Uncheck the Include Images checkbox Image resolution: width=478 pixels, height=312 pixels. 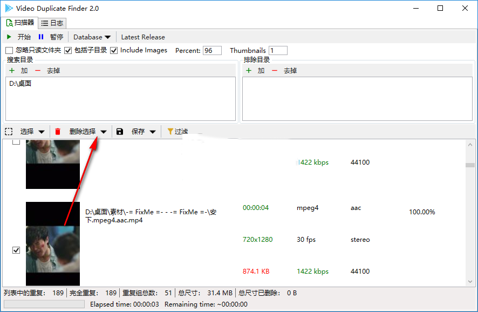114,50
